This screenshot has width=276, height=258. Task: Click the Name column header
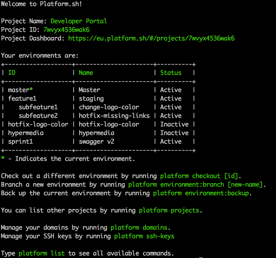(x=86, y=73)
